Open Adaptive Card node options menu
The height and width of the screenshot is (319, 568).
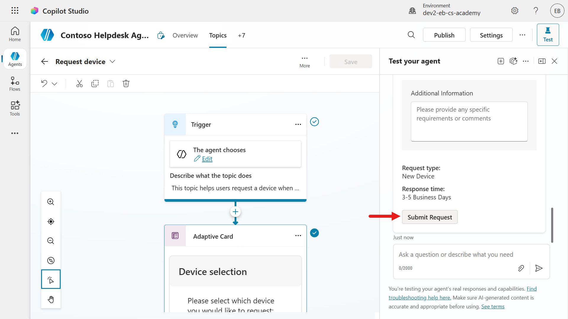click(x=298, y=236)
